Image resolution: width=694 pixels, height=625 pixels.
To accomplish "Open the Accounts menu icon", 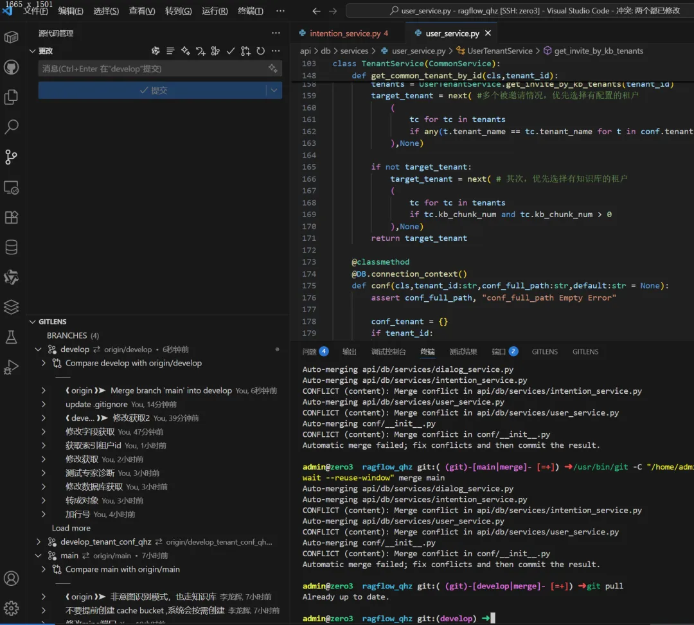I will (11, 578).
